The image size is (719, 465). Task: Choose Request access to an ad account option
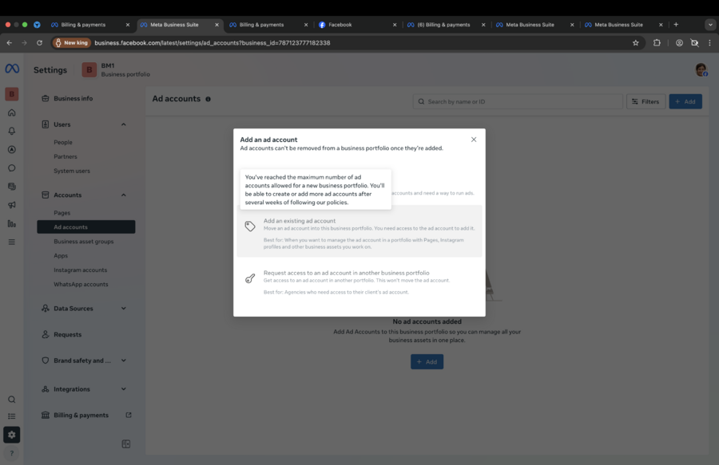pyautogui.click(x=359, y=282)
